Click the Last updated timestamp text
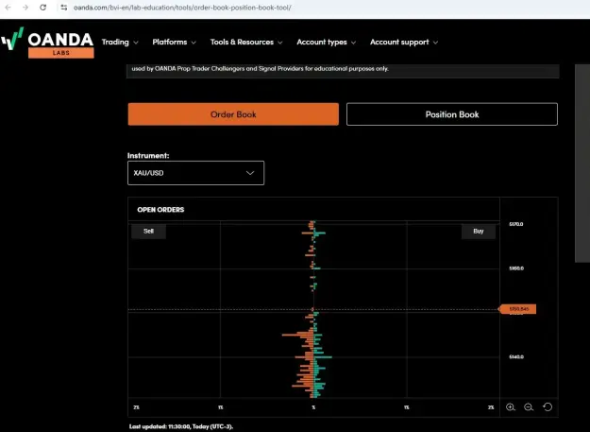 (x=181, y=426)
